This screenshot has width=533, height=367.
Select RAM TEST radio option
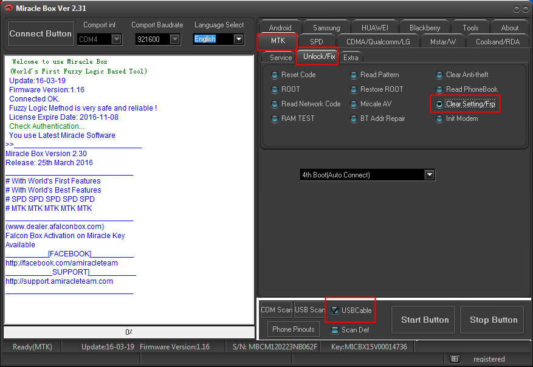click(x=293, y=118)
